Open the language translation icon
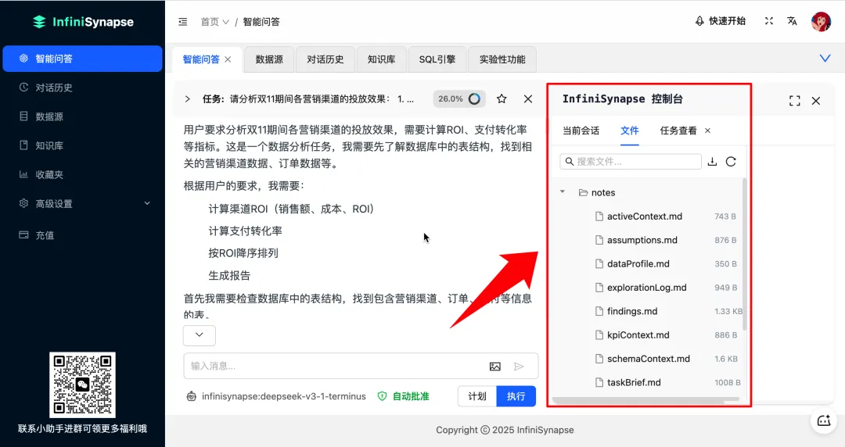845x447 pixels. (x=792, y=21)
